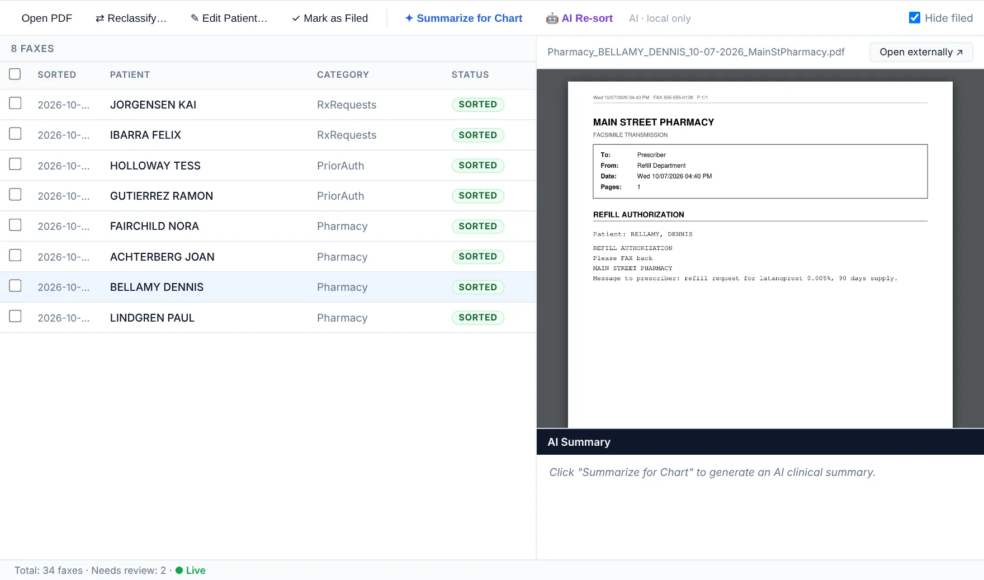Check the HOLLOWAY TESS row checkbox

tap(15, 164)
